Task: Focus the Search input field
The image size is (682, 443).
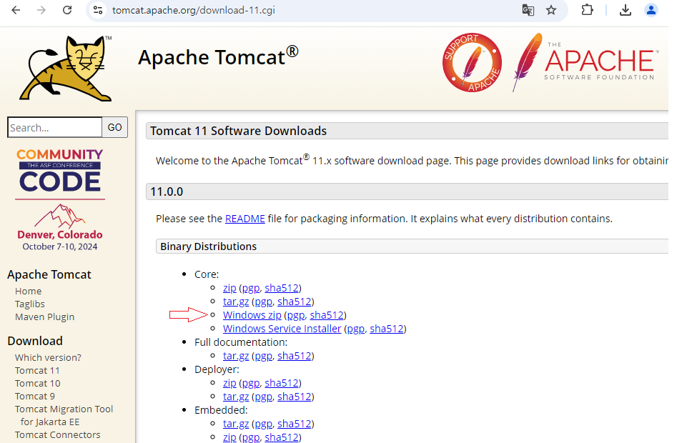Action: pyautogui.click(x=54, y=128)
